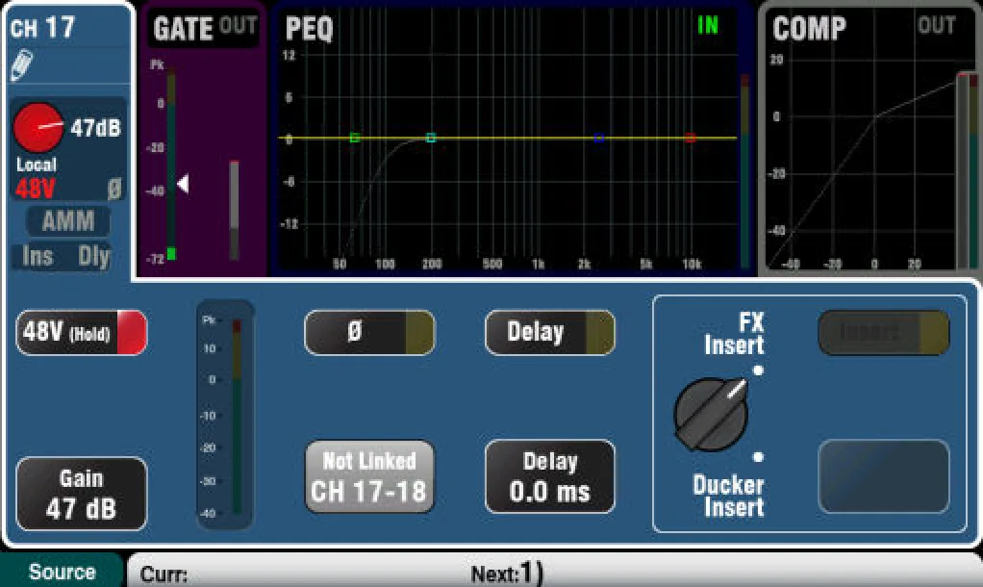Tap the pencil rename icon under CH 17
This screenshot has width=983, height=587.
point(22,64)
